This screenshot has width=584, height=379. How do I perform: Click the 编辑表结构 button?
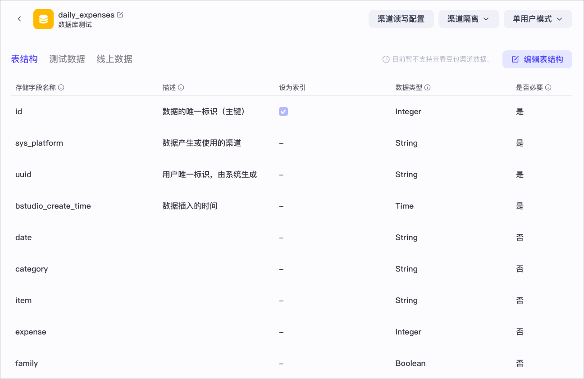(537, 59)
